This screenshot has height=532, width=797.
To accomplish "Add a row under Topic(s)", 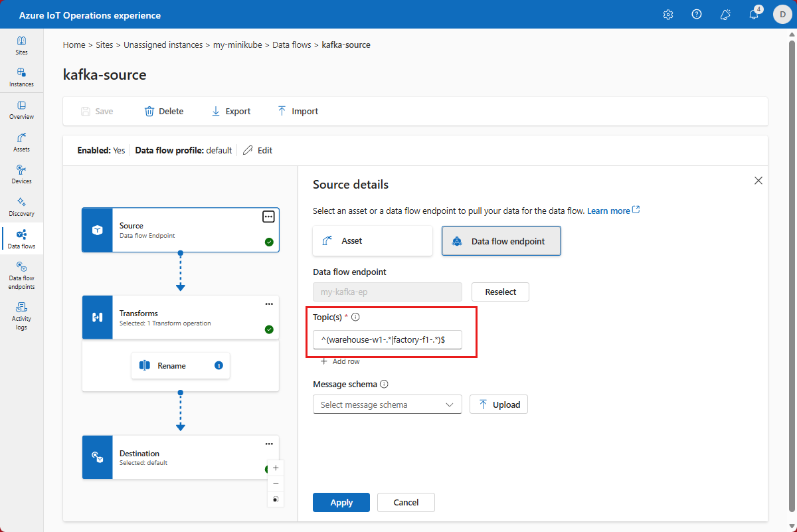I will coord(340,361).
